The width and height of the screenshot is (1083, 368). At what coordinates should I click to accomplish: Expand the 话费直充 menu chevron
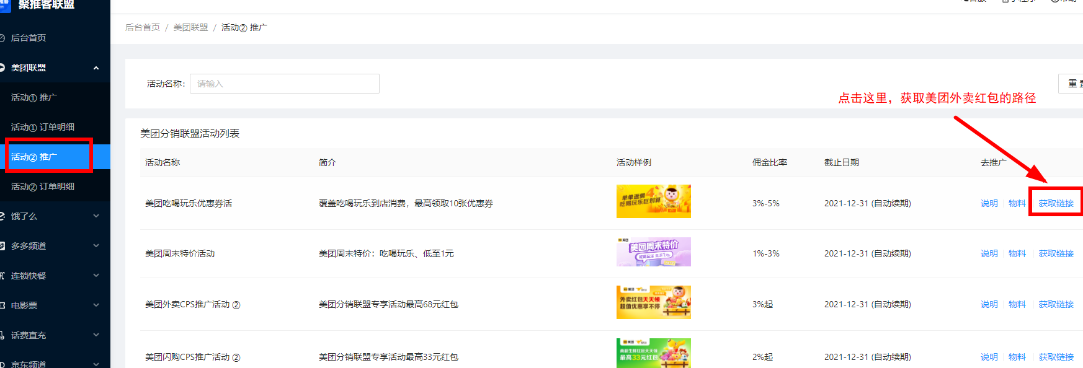[96, 335]
